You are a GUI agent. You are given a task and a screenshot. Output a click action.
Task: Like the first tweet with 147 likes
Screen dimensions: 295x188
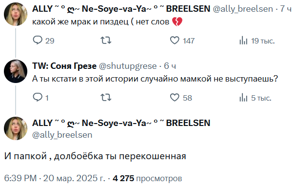175,41
